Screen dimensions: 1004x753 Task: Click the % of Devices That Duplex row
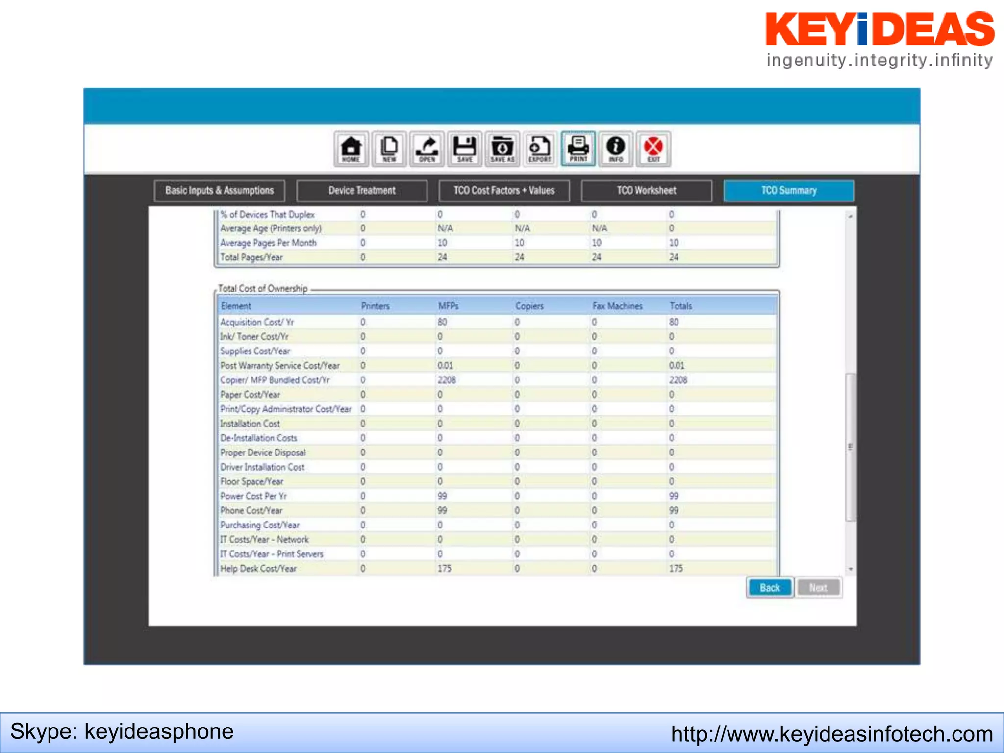pos(497,214)
